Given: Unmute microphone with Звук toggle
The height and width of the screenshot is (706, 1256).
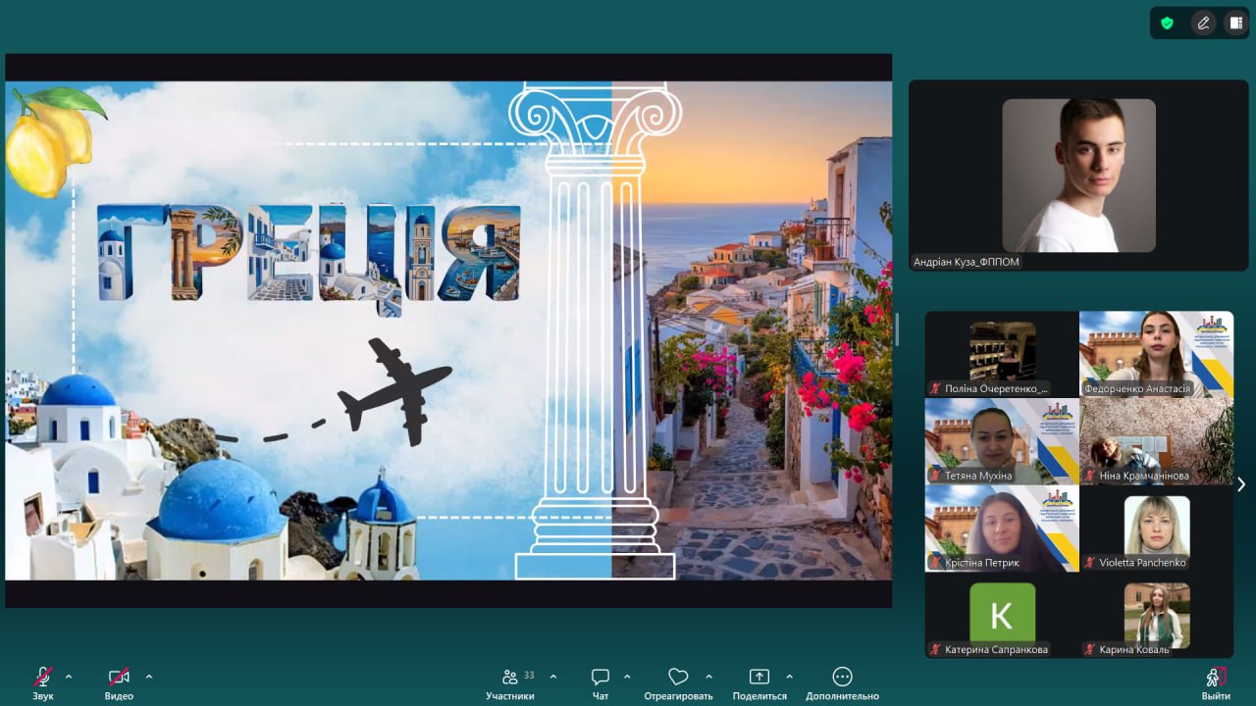Looking at the screenshot, I should click(x=43, y=678).
